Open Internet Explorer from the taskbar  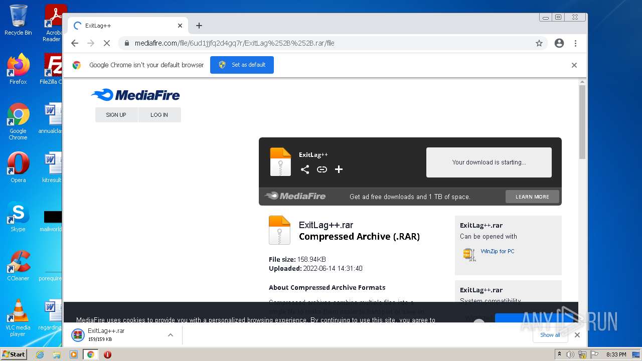40,354
